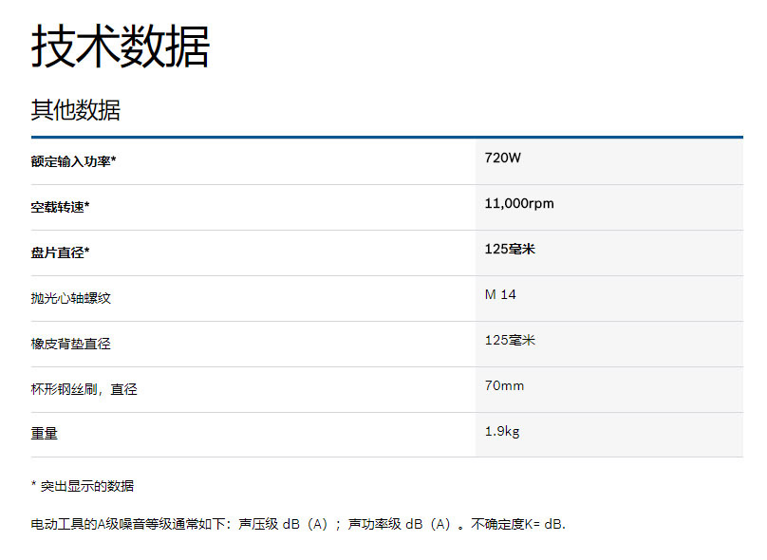Screen dimensions: 767x560
Task: Select the 1.9kg weight value
Action: point(502,431)
